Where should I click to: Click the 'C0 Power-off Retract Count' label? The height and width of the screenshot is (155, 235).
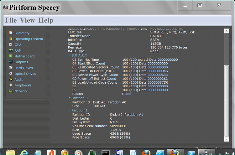pos(94,79)
